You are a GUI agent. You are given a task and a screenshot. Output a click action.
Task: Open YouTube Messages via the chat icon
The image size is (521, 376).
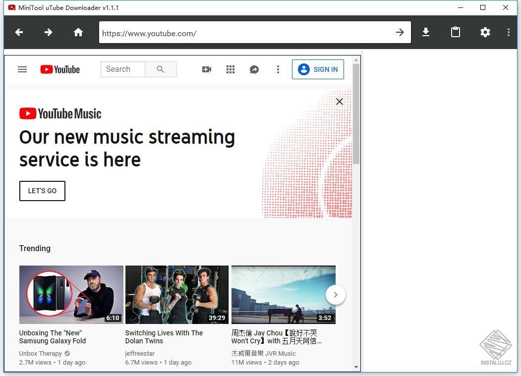(x=254, y=69)
